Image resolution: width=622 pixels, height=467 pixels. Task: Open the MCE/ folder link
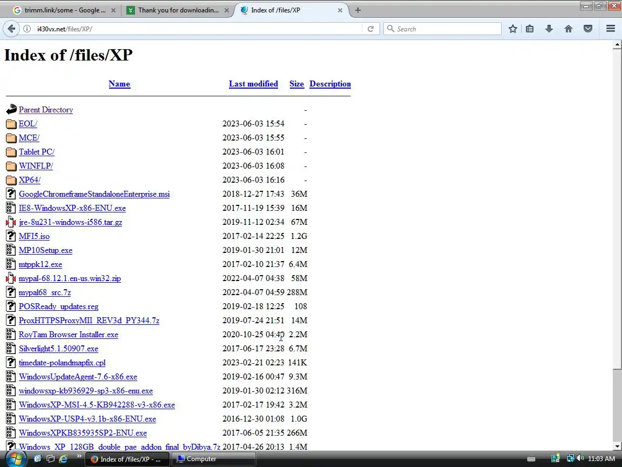click(x=29, y=138)
